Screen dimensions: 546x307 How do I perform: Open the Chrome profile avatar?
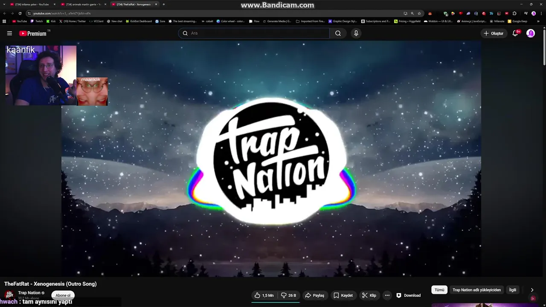(534, 13)
